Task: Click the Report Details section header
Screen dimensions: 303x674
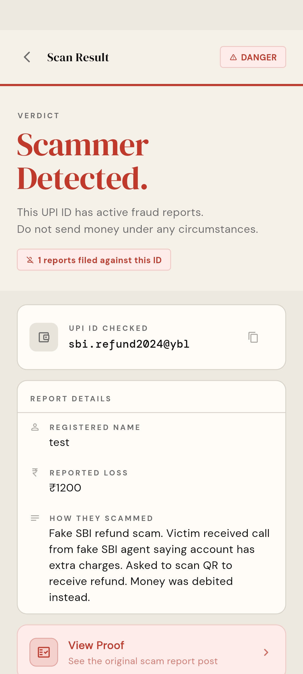Action: click(x=71, y=399)
